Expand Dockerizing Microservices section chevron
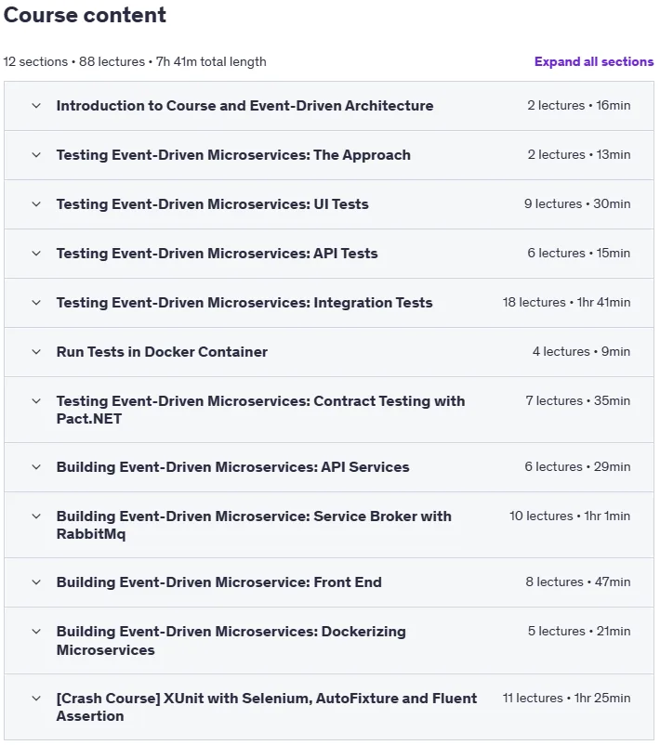Image resolution: width=660 pixels, height=745 pixels. tap(36, 632)
